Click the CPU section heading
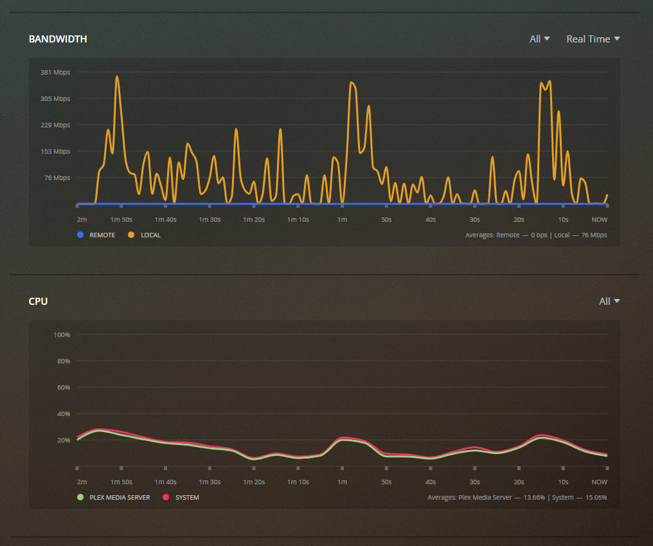653x546 pixels. 38,302
